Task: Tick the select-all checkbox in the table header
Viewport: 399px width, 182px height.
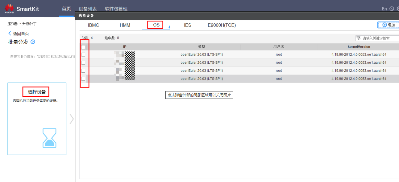Action: (x=83, y=47)
